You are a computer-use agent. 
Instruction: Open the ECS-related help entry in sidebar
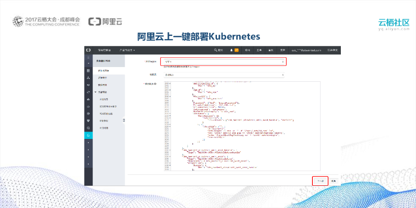click(x=108, y=106)
